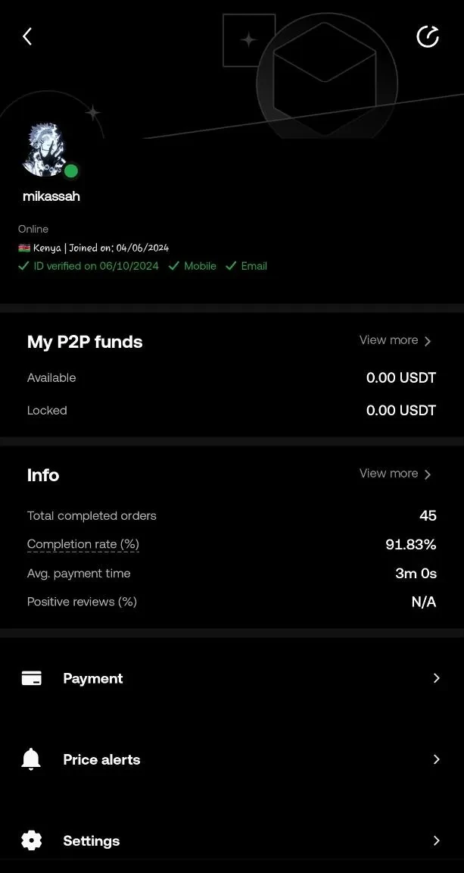The image size is (464, 873).
Task: Open Settings via the gear icon
Action: tap(31, 840)
